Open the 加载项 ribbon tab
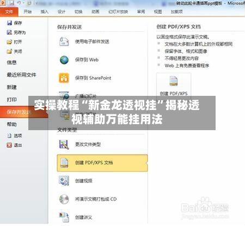Screen dimensions: 245x226 click(x=176, y=11)
